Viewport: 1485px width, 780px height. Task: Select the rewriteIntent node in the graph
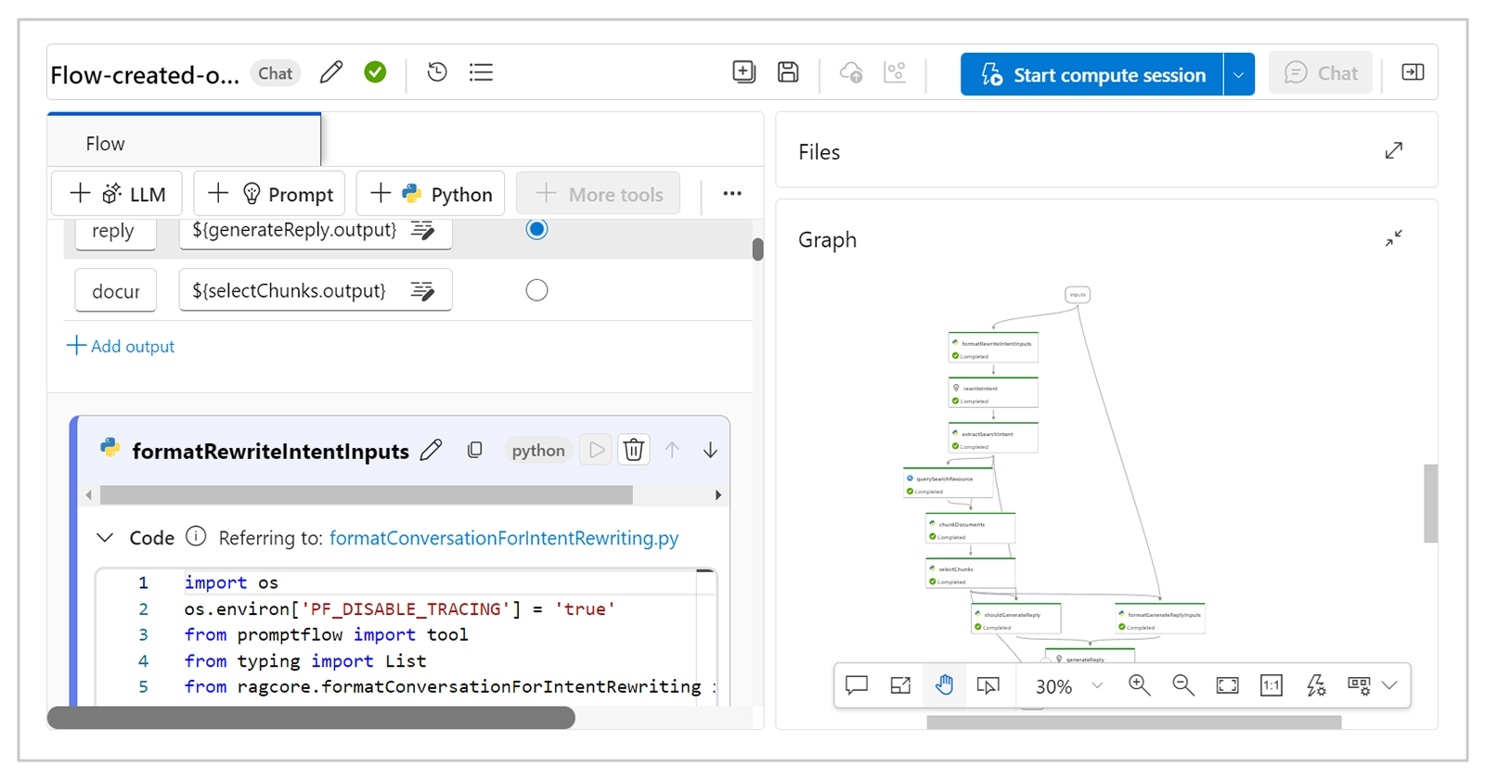point(993,393)
